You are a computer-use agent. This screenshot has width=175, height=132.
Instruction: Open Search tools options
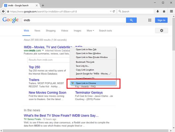pos(105,31)
